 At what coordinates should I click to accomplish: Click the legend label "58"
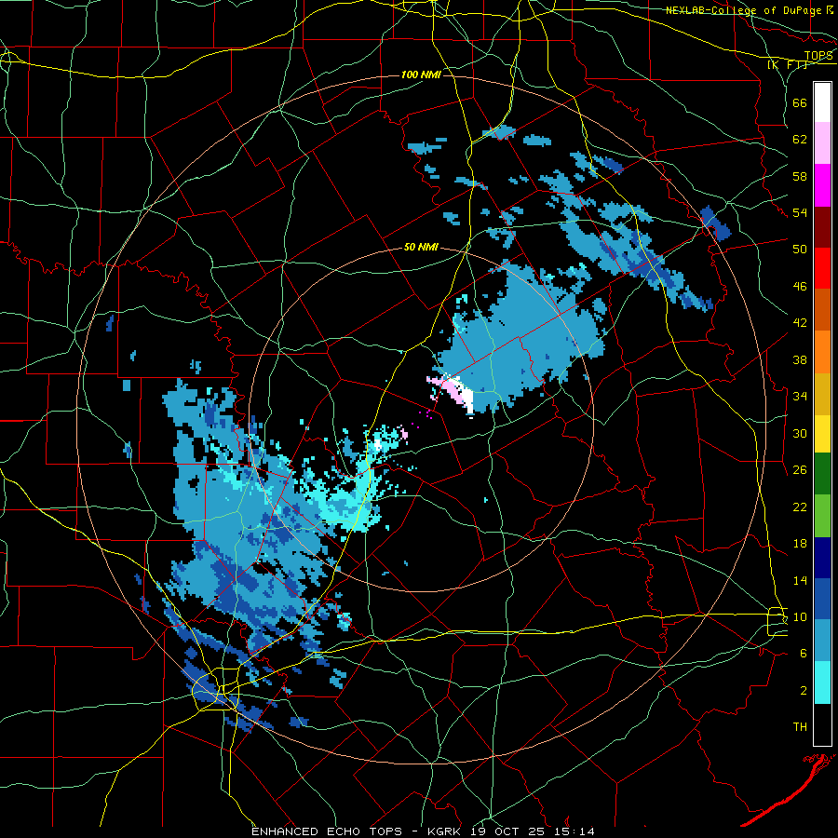pos(800,176)
